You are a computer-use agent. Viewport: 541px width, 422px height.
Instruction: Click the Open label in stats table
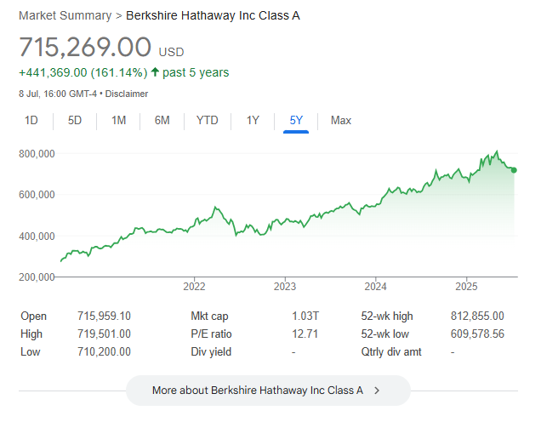[33, 316]
